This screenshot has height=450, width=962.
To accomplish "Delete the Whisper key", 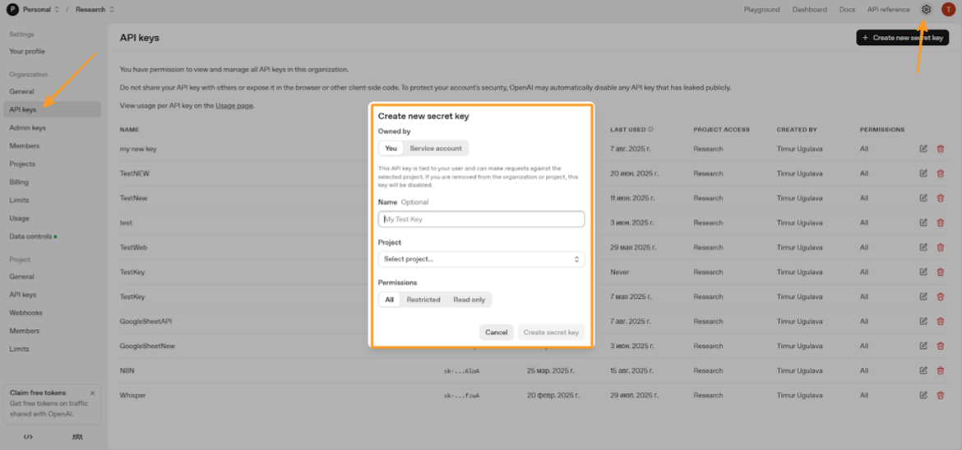I will point(941,396).
